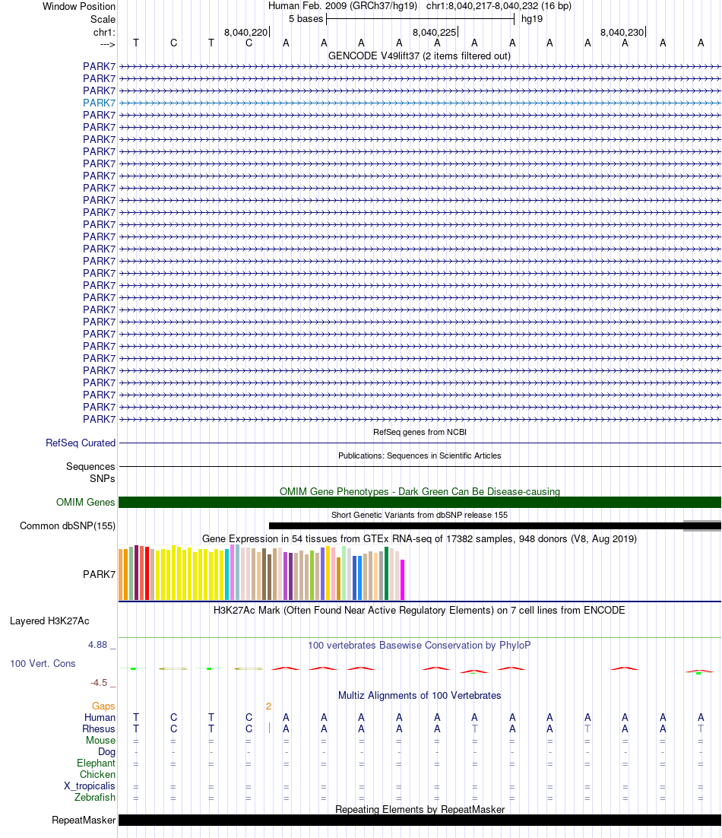Open the H3K27Ac Mark track title
The height and width of the screenshot is (838, 722).
[420, 611]
